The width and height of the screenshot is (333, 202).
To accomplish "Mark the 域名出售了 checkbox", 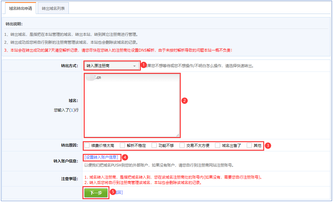I will [x=218, y=146].
